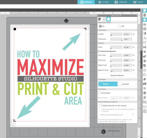147x138 pixels.
Task: Open the Replicate panel icon
Action: coord(145,52)
